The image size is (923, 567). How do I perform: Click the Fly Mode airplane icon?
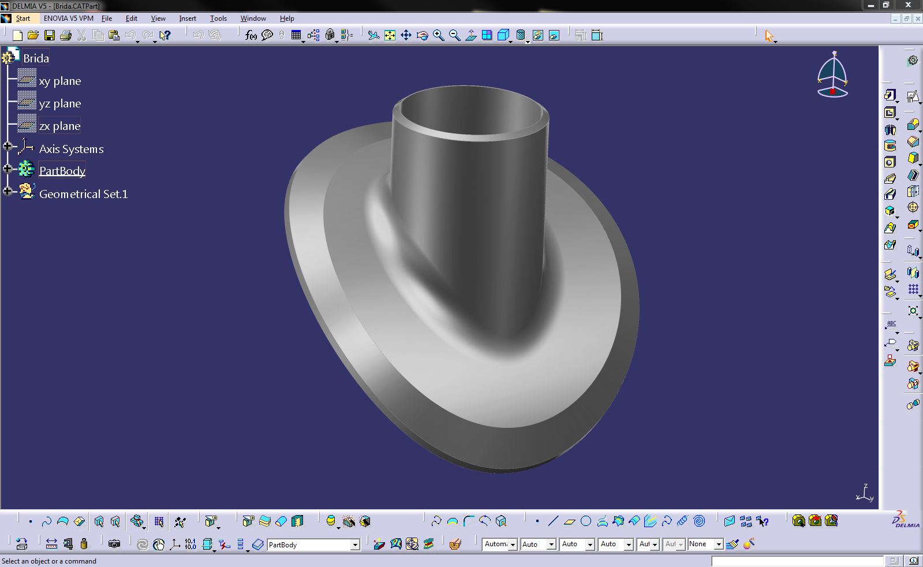pos(373,35)
